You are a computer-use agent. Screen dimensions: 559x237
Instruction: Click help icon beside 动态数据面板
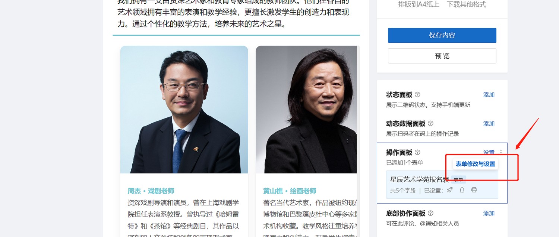click(430, 123)
